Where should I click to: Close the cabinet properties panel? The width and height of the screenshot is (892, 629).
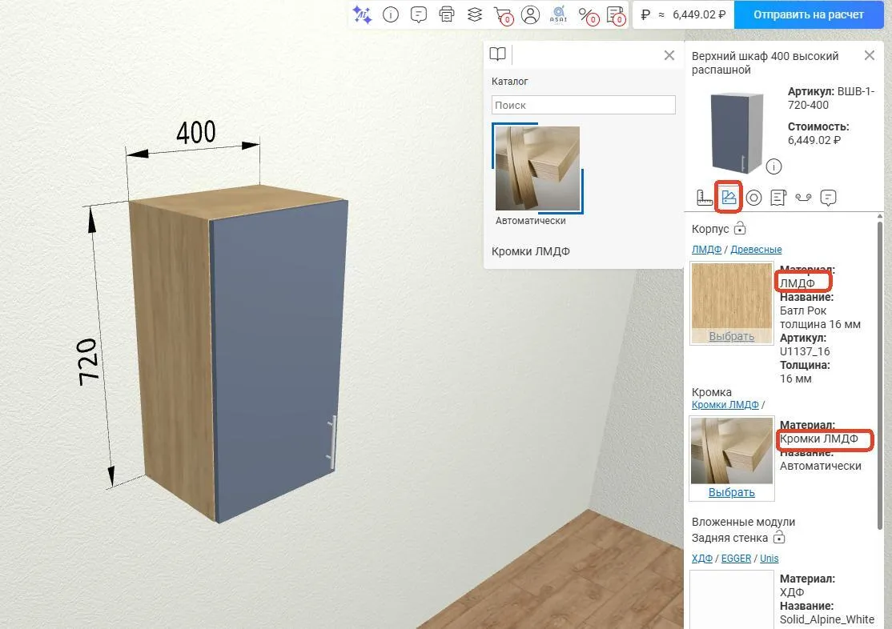pos(870,55)
